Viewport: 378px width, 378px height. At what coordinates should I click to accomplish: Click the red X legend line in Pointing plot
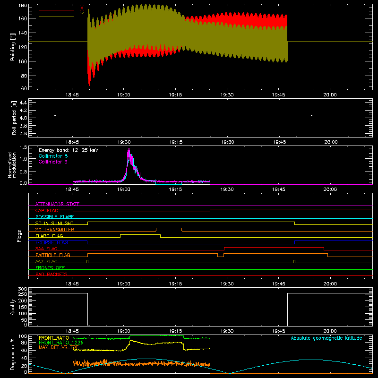click(x=56, y=10)
